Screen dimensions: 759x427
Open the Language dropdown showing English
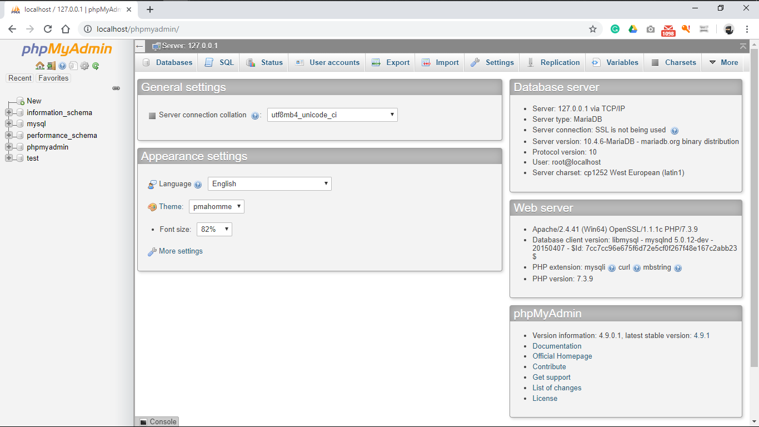[269, 184]
